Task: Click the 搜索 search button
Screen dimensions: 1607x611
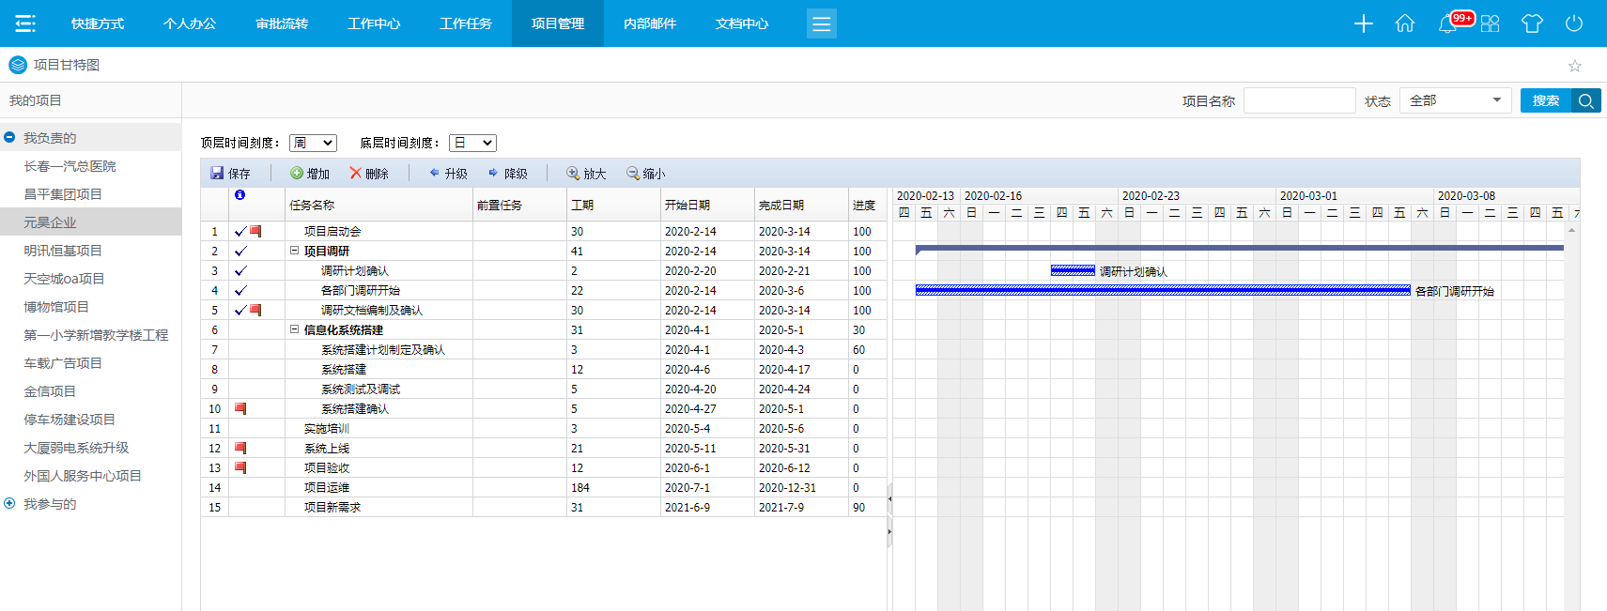Action: point(1546,100)
